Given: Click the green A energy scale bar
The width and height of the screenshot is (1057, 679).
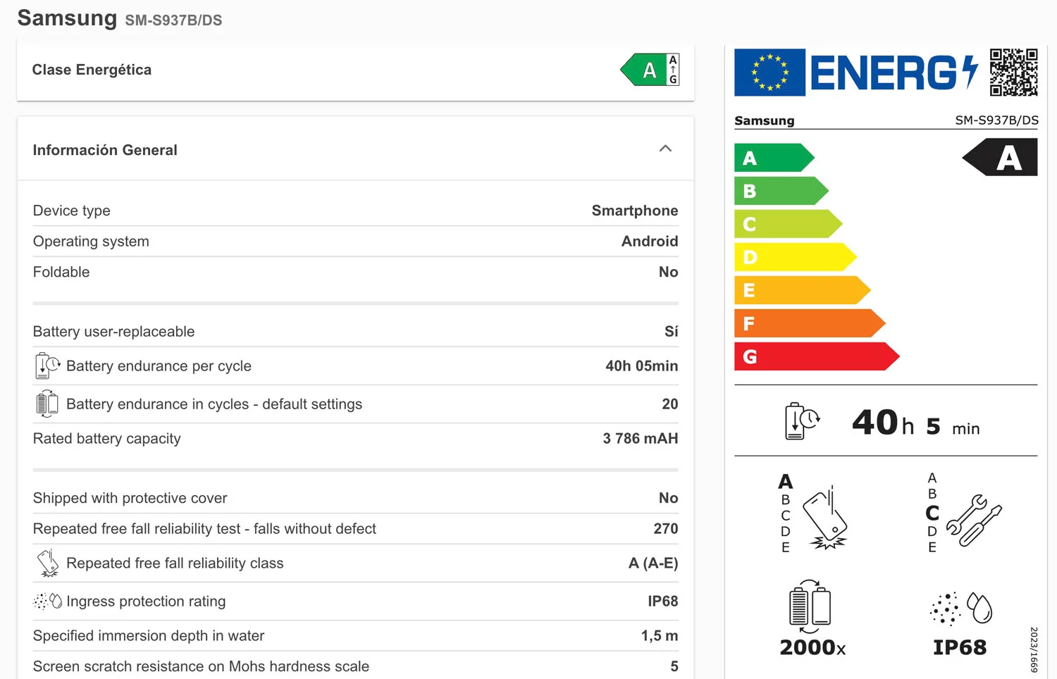Looking at the screenshot, I should (774, 158).
